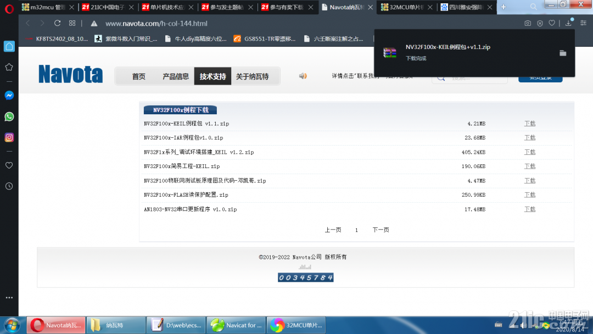Screen dimensions: 593x334
Task: Close the 参与有奖下载 tab
Action: click(310, 7)
